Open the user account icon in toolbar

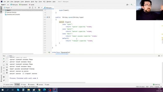pos(128,5)
